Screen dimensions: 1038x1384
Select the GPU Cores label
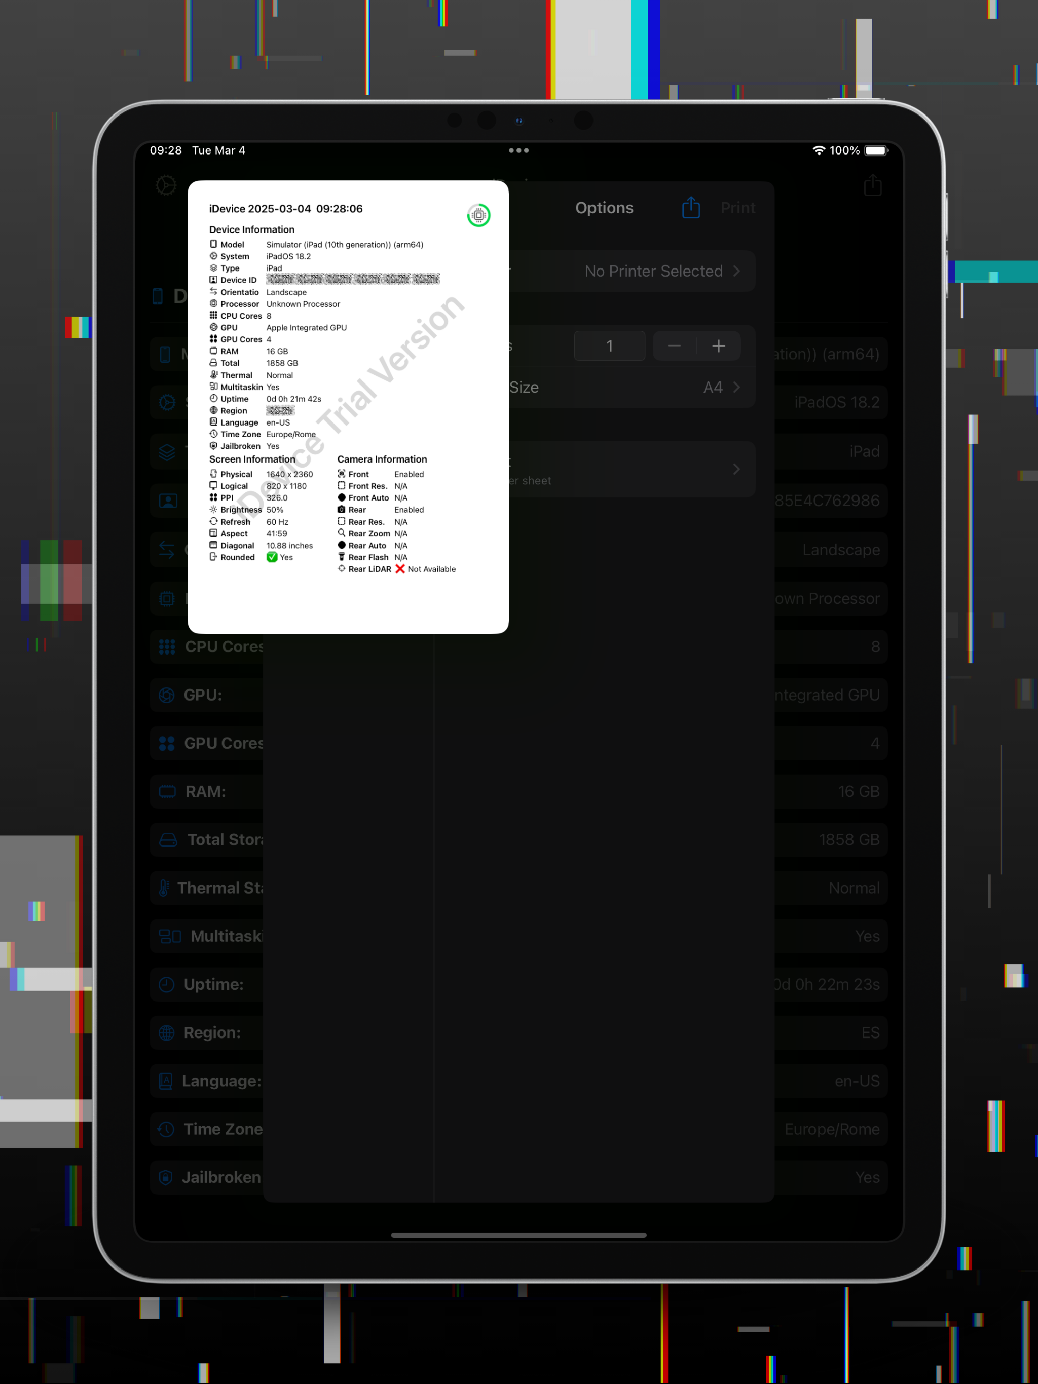(x=224, y=743)
